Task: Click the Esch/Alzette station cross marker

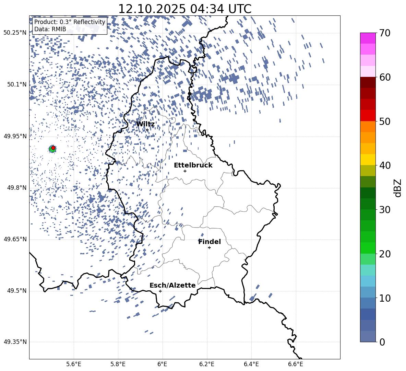Action: point(160,291)
